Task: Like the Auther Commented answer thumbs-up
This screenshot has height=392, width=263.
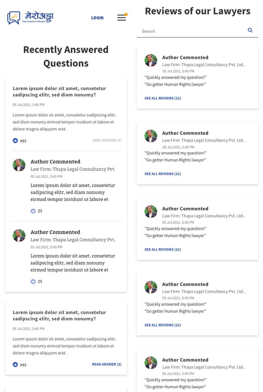Action: [33, 282]
